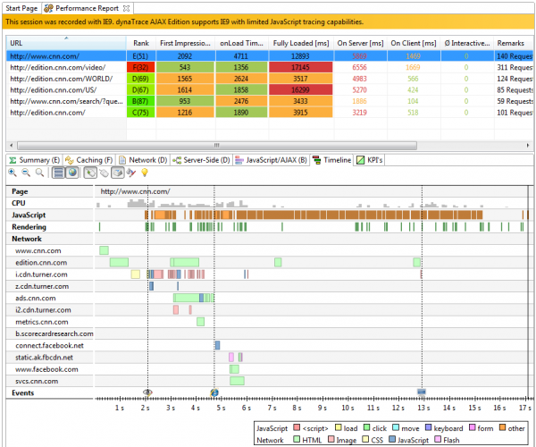This screenshot has height=447, width=536.
Task: Select the last http://edition.cnn.com/ row
Action: point(270,113)
